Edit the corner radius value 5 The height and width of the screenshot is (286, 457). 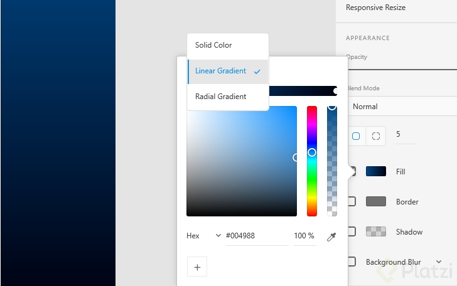[406, 135]
